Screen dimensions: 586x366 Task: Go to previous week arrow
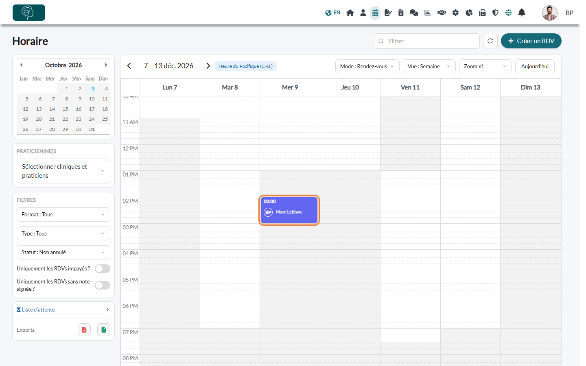click(129, 66)
